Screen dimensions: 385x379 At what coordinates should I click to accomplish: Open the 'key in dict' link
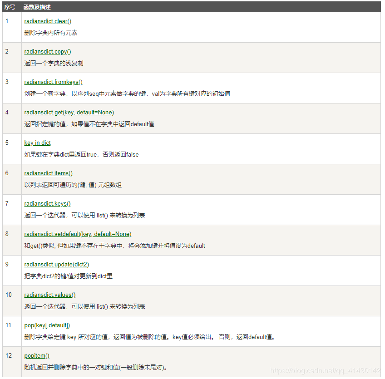click(x=37, y=143)
